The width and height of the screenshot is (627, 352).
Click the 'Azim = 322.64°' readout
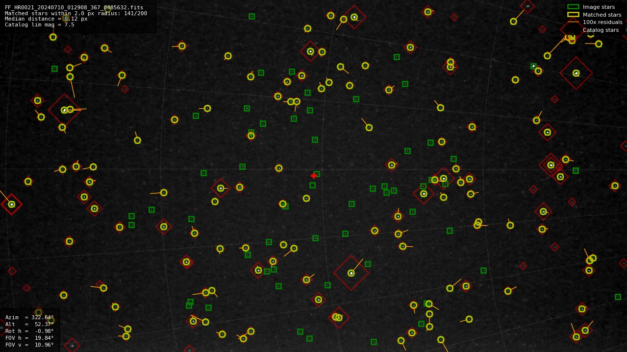click(x=29, y=317)
